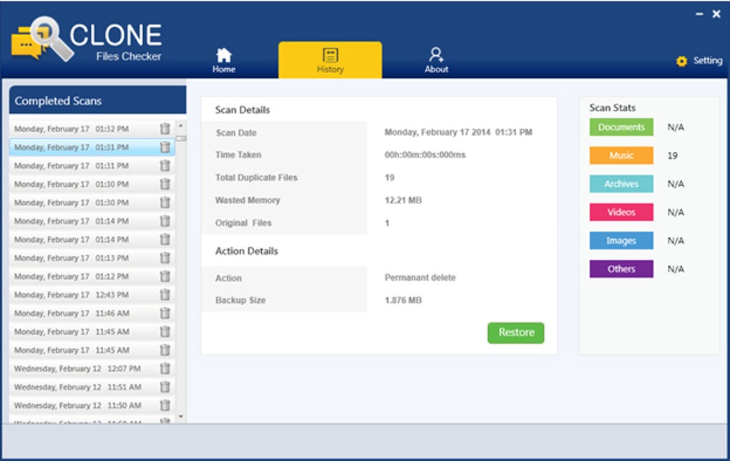Click the Clone Files Checker logo
Viewport: 730px width, 461px height.
(87, 39)
